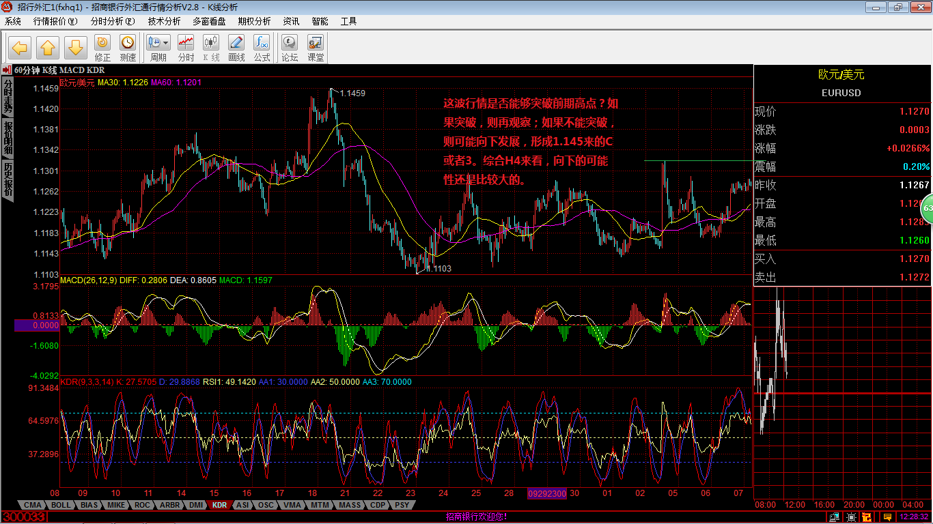
Task: Select the ARBR indicator tab
Action: point(169,505)
